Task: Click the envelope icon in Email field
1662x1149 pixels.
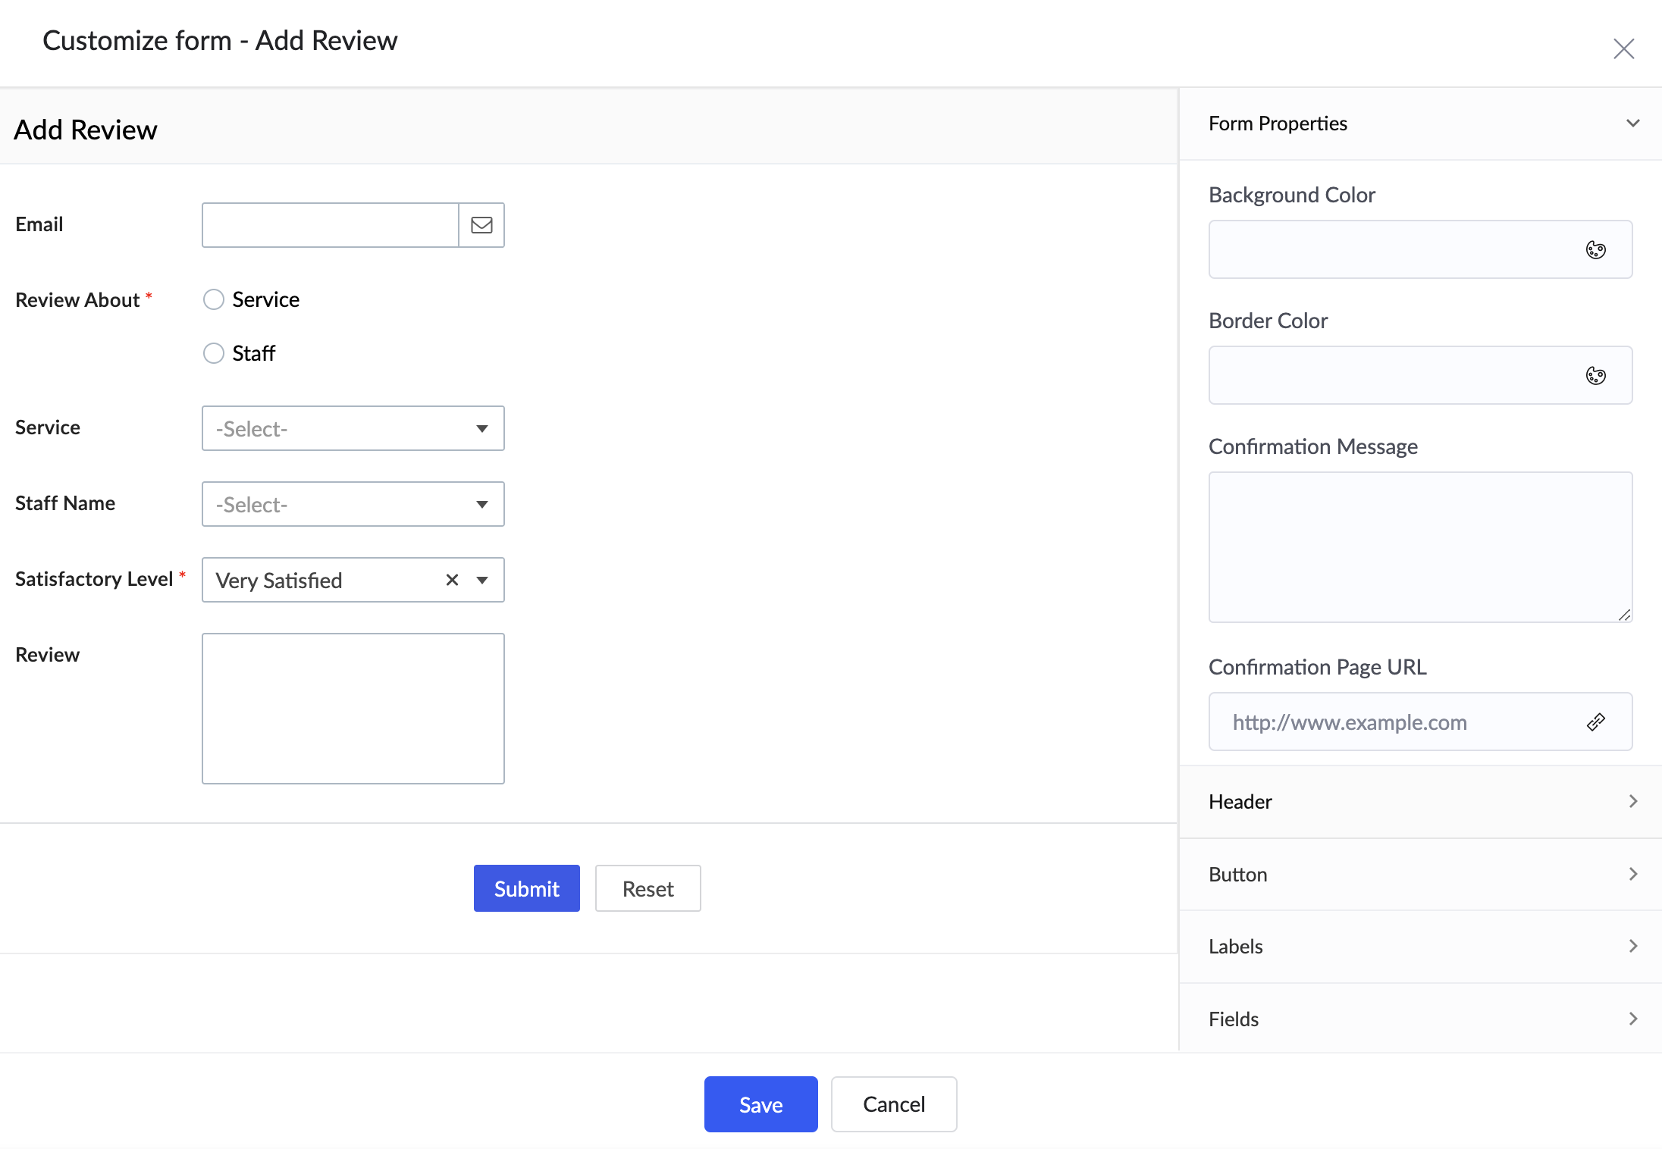Action: click(481, 225)
